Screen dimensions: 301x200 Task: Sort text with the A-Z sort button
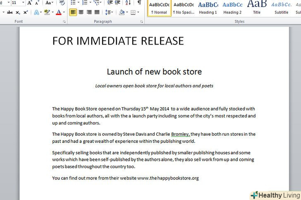(x=128, y=2)
